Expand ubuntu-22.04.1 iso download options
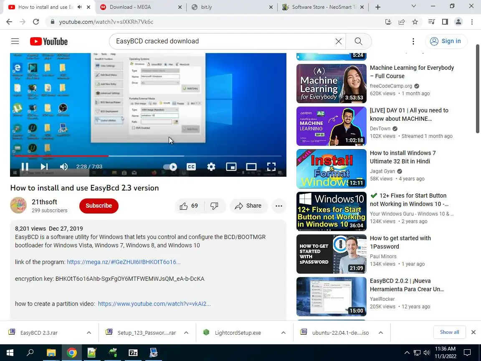481x361 pixels. (x=380, y=333)
